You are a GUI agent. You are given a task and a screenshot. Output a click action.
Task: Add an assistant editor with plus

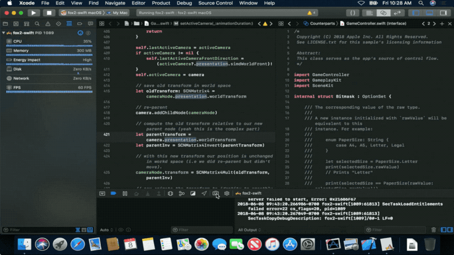pyautogui.click(x=442, y=24)
